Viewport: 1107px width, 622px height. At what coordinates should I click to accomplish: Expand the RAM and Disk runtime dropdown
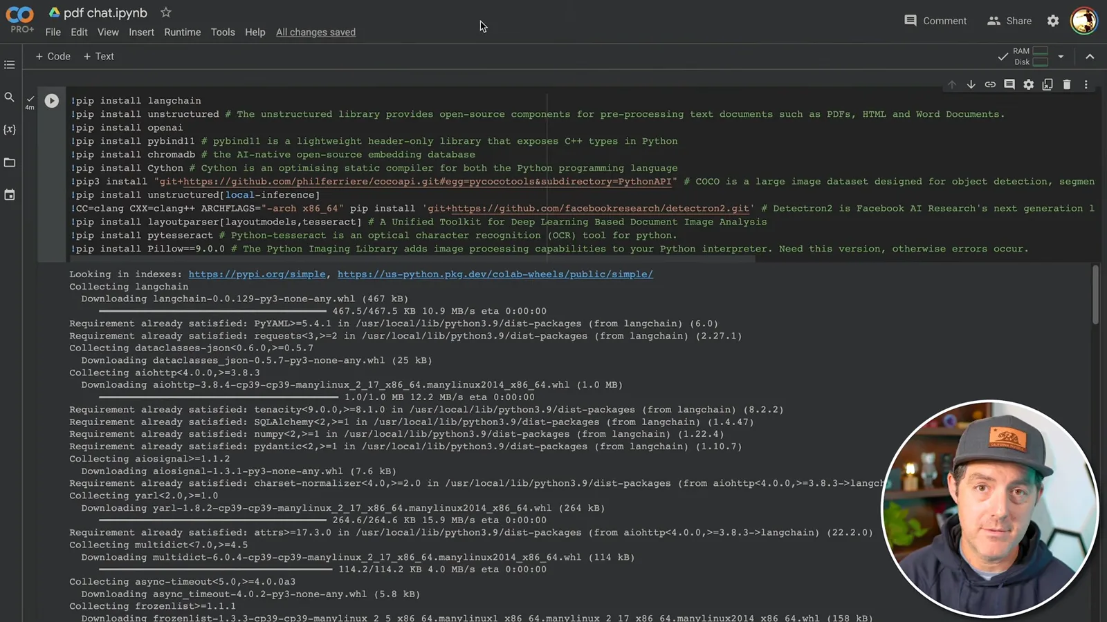pyautogui.click(x=1061, y=57)
